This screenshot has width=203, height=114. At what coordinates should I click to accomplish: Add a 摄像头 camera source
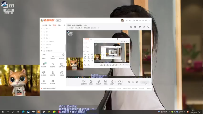[x=91, y=82]
